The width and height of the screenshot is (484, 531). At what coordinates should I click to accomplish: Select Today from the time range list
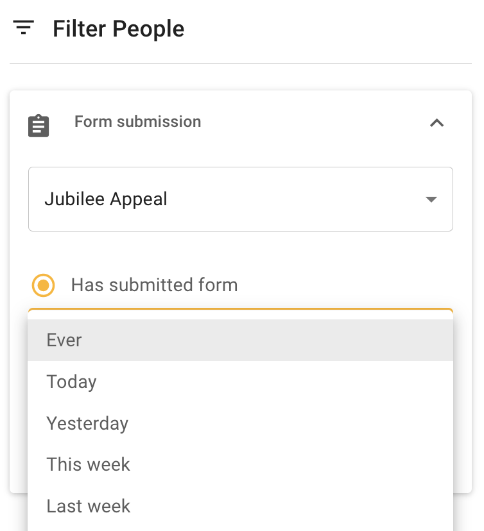click(x=71, y=382)
